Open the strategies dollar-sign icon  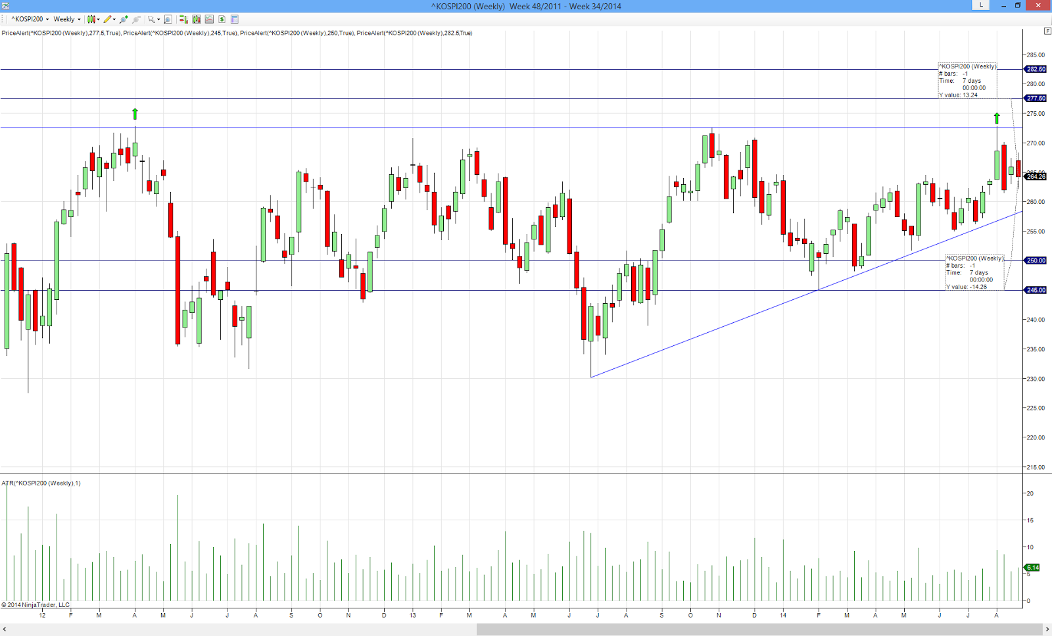222,19
